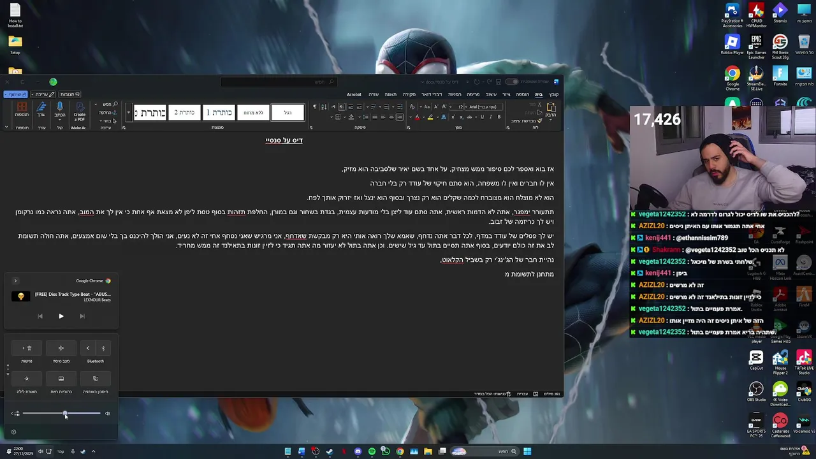Click the red font color button
The image size is (816, 459).
(417, 117)
